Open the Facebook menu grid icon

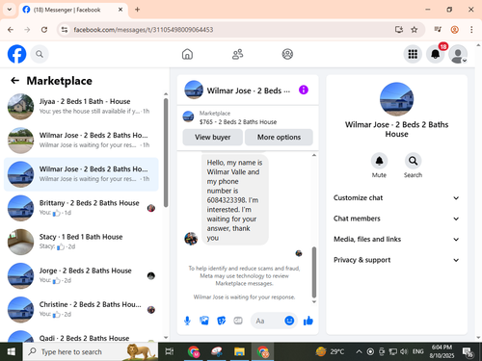click(413, 54)
